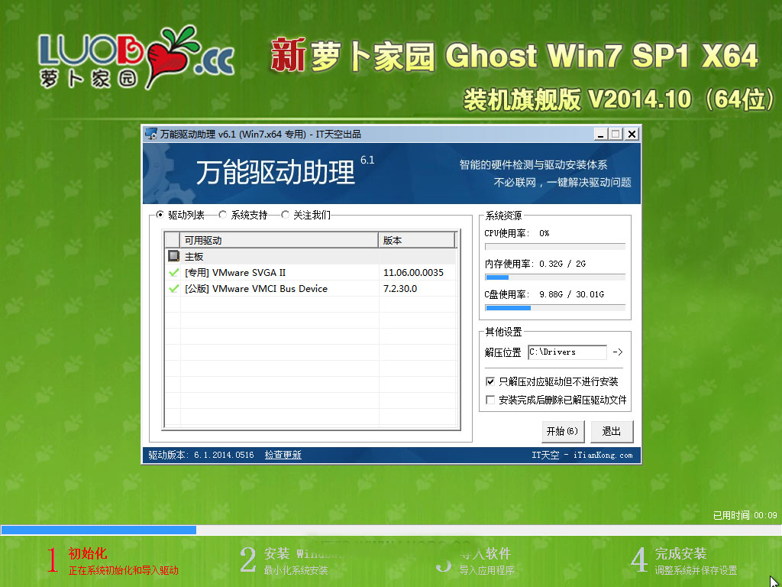Click the 系统资源 group title
This screenshot has height=587, width=782.
coord(504,216)
